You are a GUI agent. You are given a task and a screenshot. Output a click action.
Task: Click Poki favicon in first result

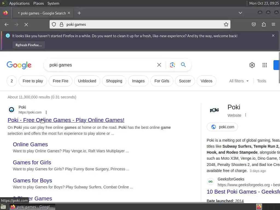pyautogui.click(x=11, y=110)
